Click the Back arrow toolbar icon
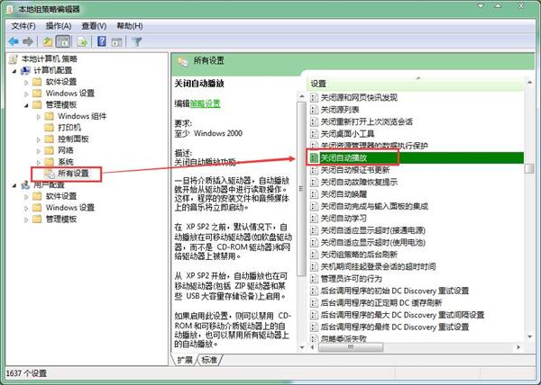Image resolution: width=541 pixels, height=385 pixels. point(14,41)
